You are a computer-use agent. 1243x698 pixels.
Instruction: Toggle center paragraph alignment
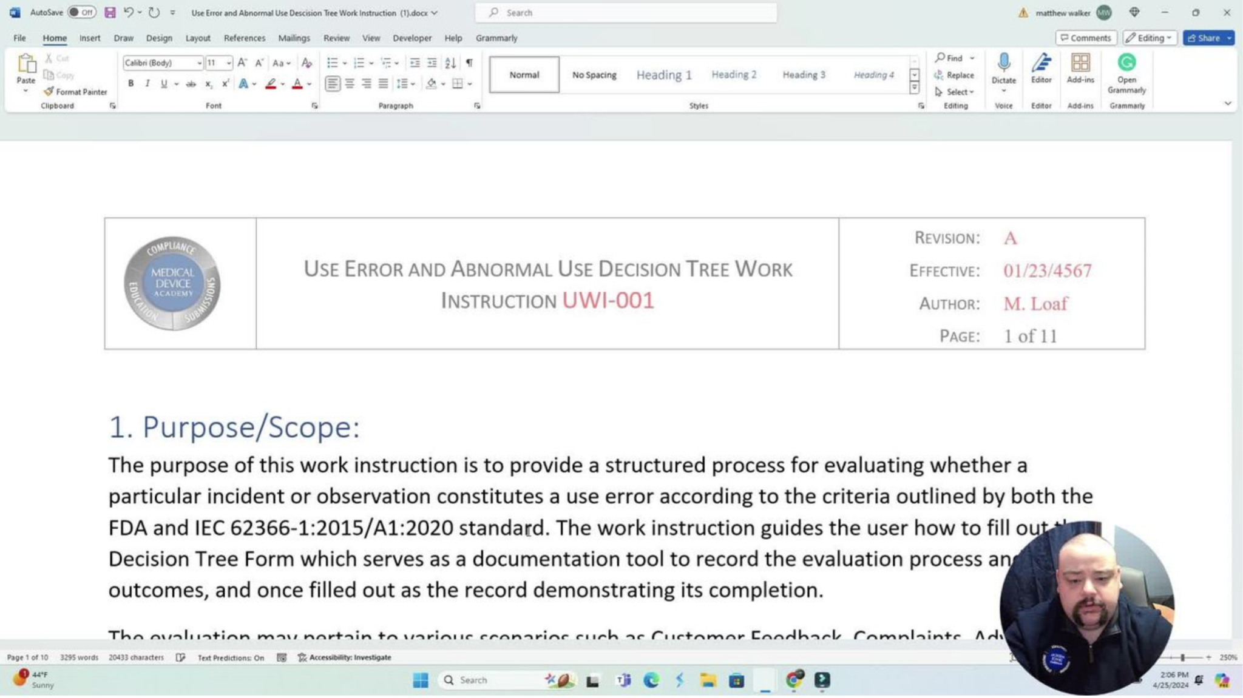click(x=350, y=84)
